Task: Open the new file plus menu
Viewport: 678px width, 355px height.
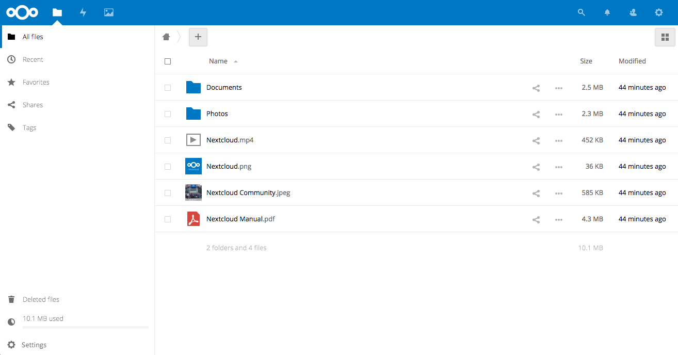Action: tap(198, 37)
